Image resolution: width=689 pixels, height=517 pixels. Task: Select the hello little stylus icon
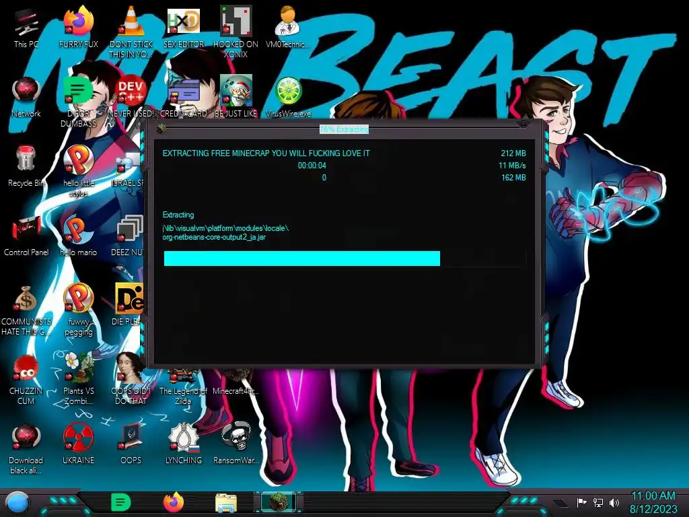click(x=78, y=160)
